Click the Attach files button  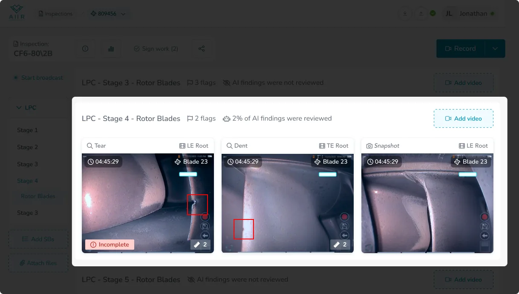pyautogui.click(x=38, y=263)
